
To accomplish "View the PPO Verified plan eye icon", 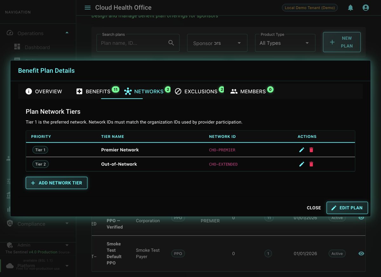I will point(361,218).
